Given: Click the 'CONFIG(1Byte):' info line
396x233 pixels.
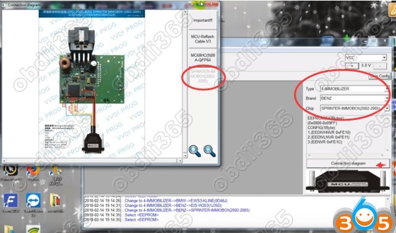Looking at the screenshot, I should [322, 128].
